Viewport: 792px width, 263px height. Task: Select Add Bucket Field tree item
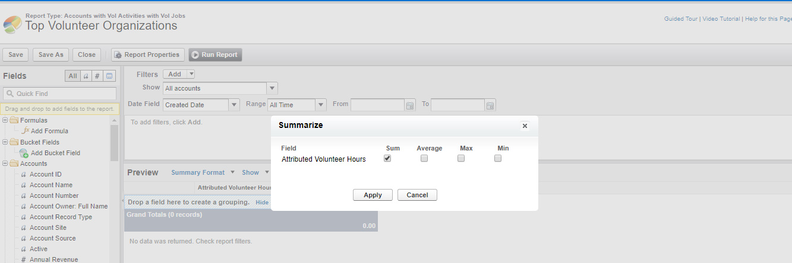(55, 153)
